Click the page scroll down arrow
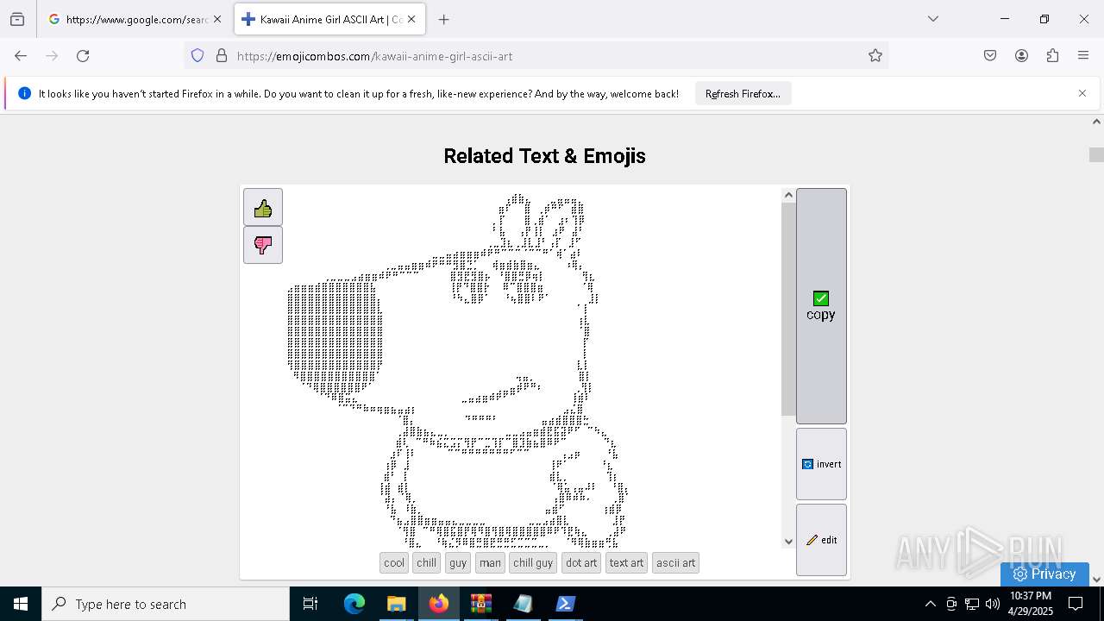 pyautogui.click(x=1096, y=580)
